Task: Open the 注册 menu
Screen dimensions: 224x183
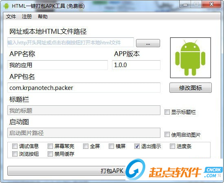Action: coord(27,17)
